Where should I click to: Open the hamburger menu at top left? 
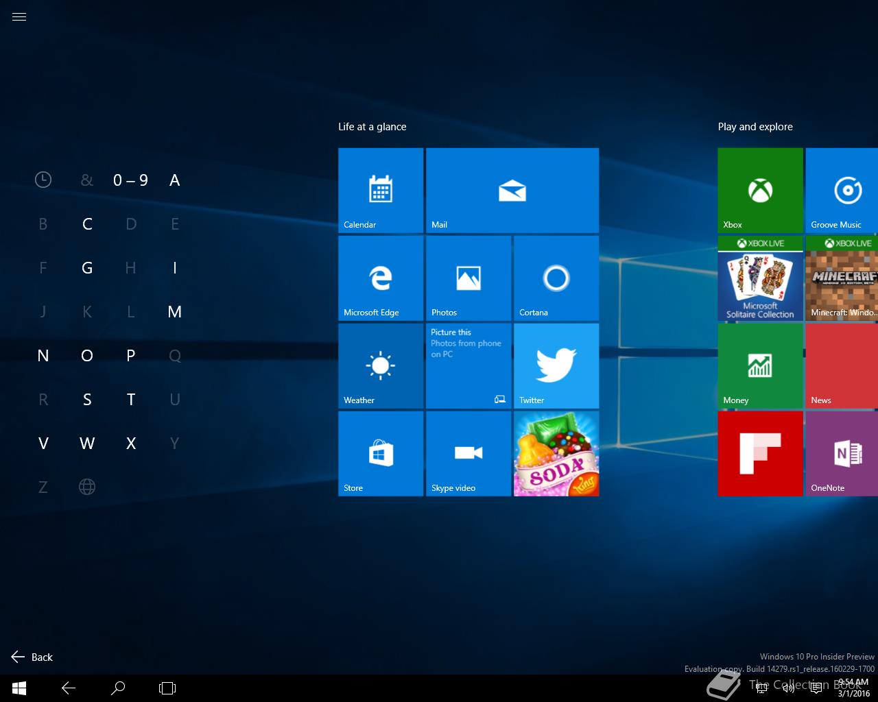click(19, 16)
